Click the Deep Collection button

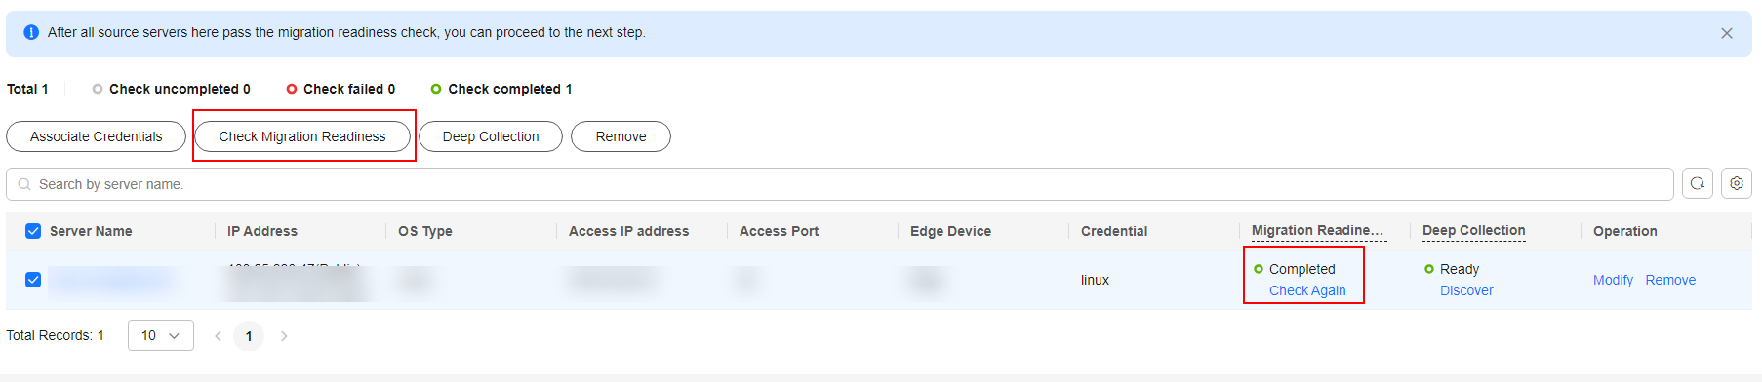(491, 136)
